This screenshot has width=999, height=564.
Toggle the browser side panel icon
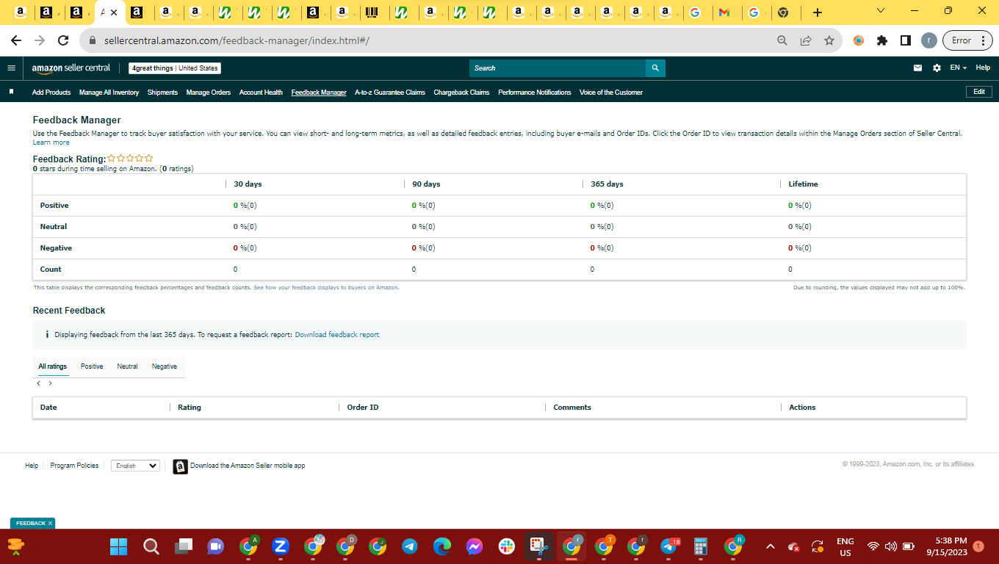pos(906,40)
